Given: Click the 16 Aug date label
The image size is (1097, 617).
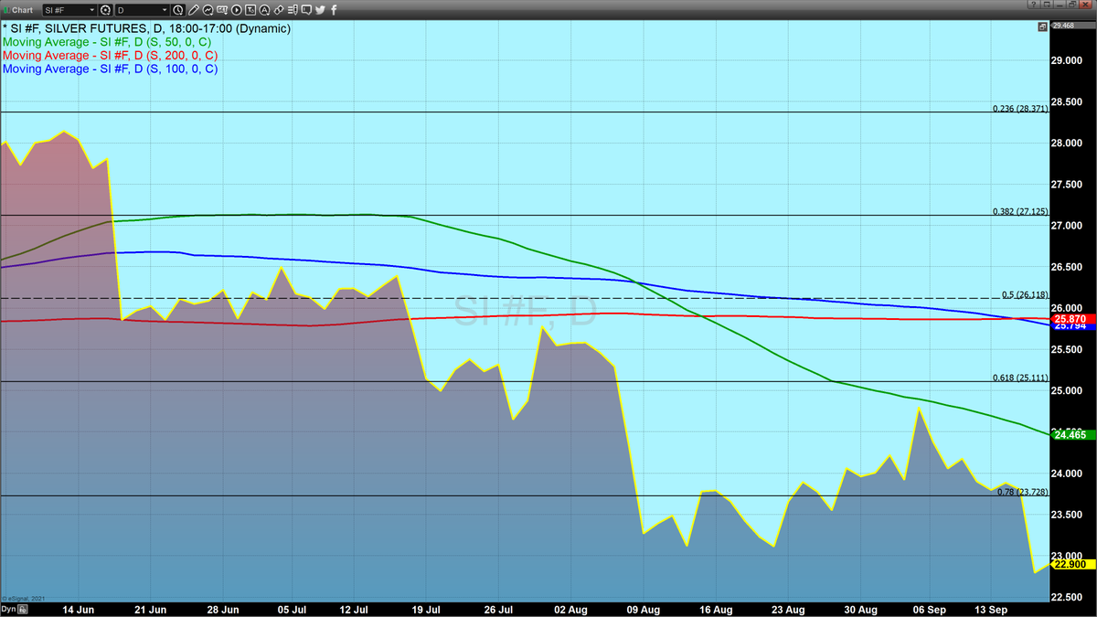Looking at the screenshot, I should coord(716,609).
